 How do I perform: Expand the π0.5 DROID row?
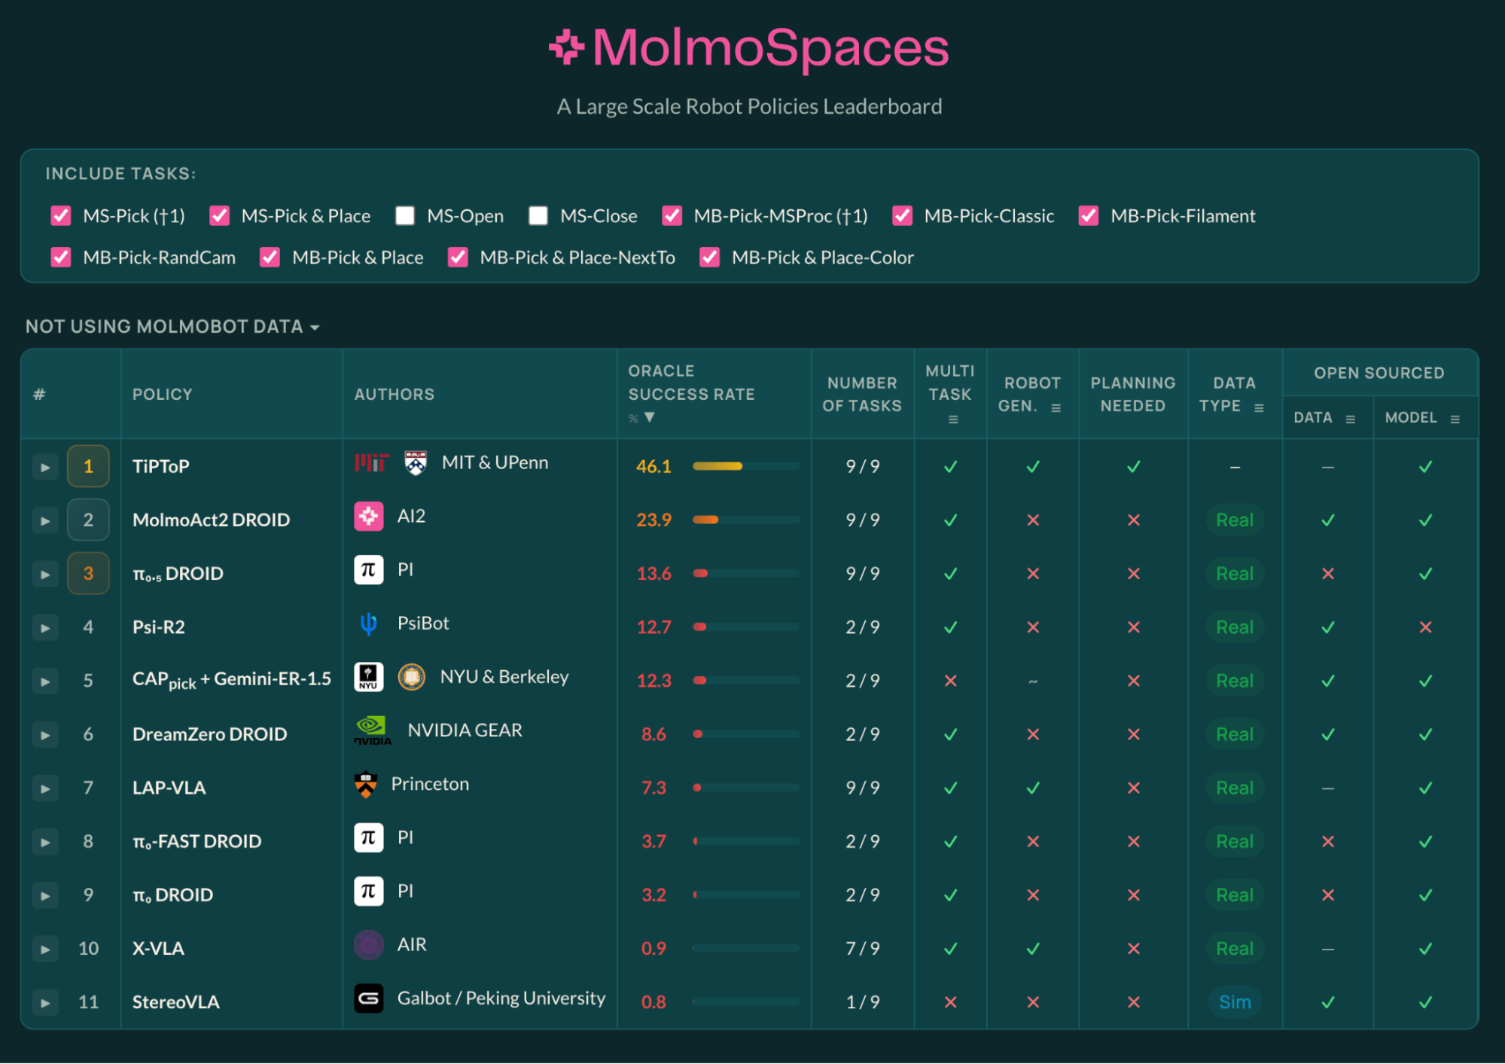(x=45, y=574)
